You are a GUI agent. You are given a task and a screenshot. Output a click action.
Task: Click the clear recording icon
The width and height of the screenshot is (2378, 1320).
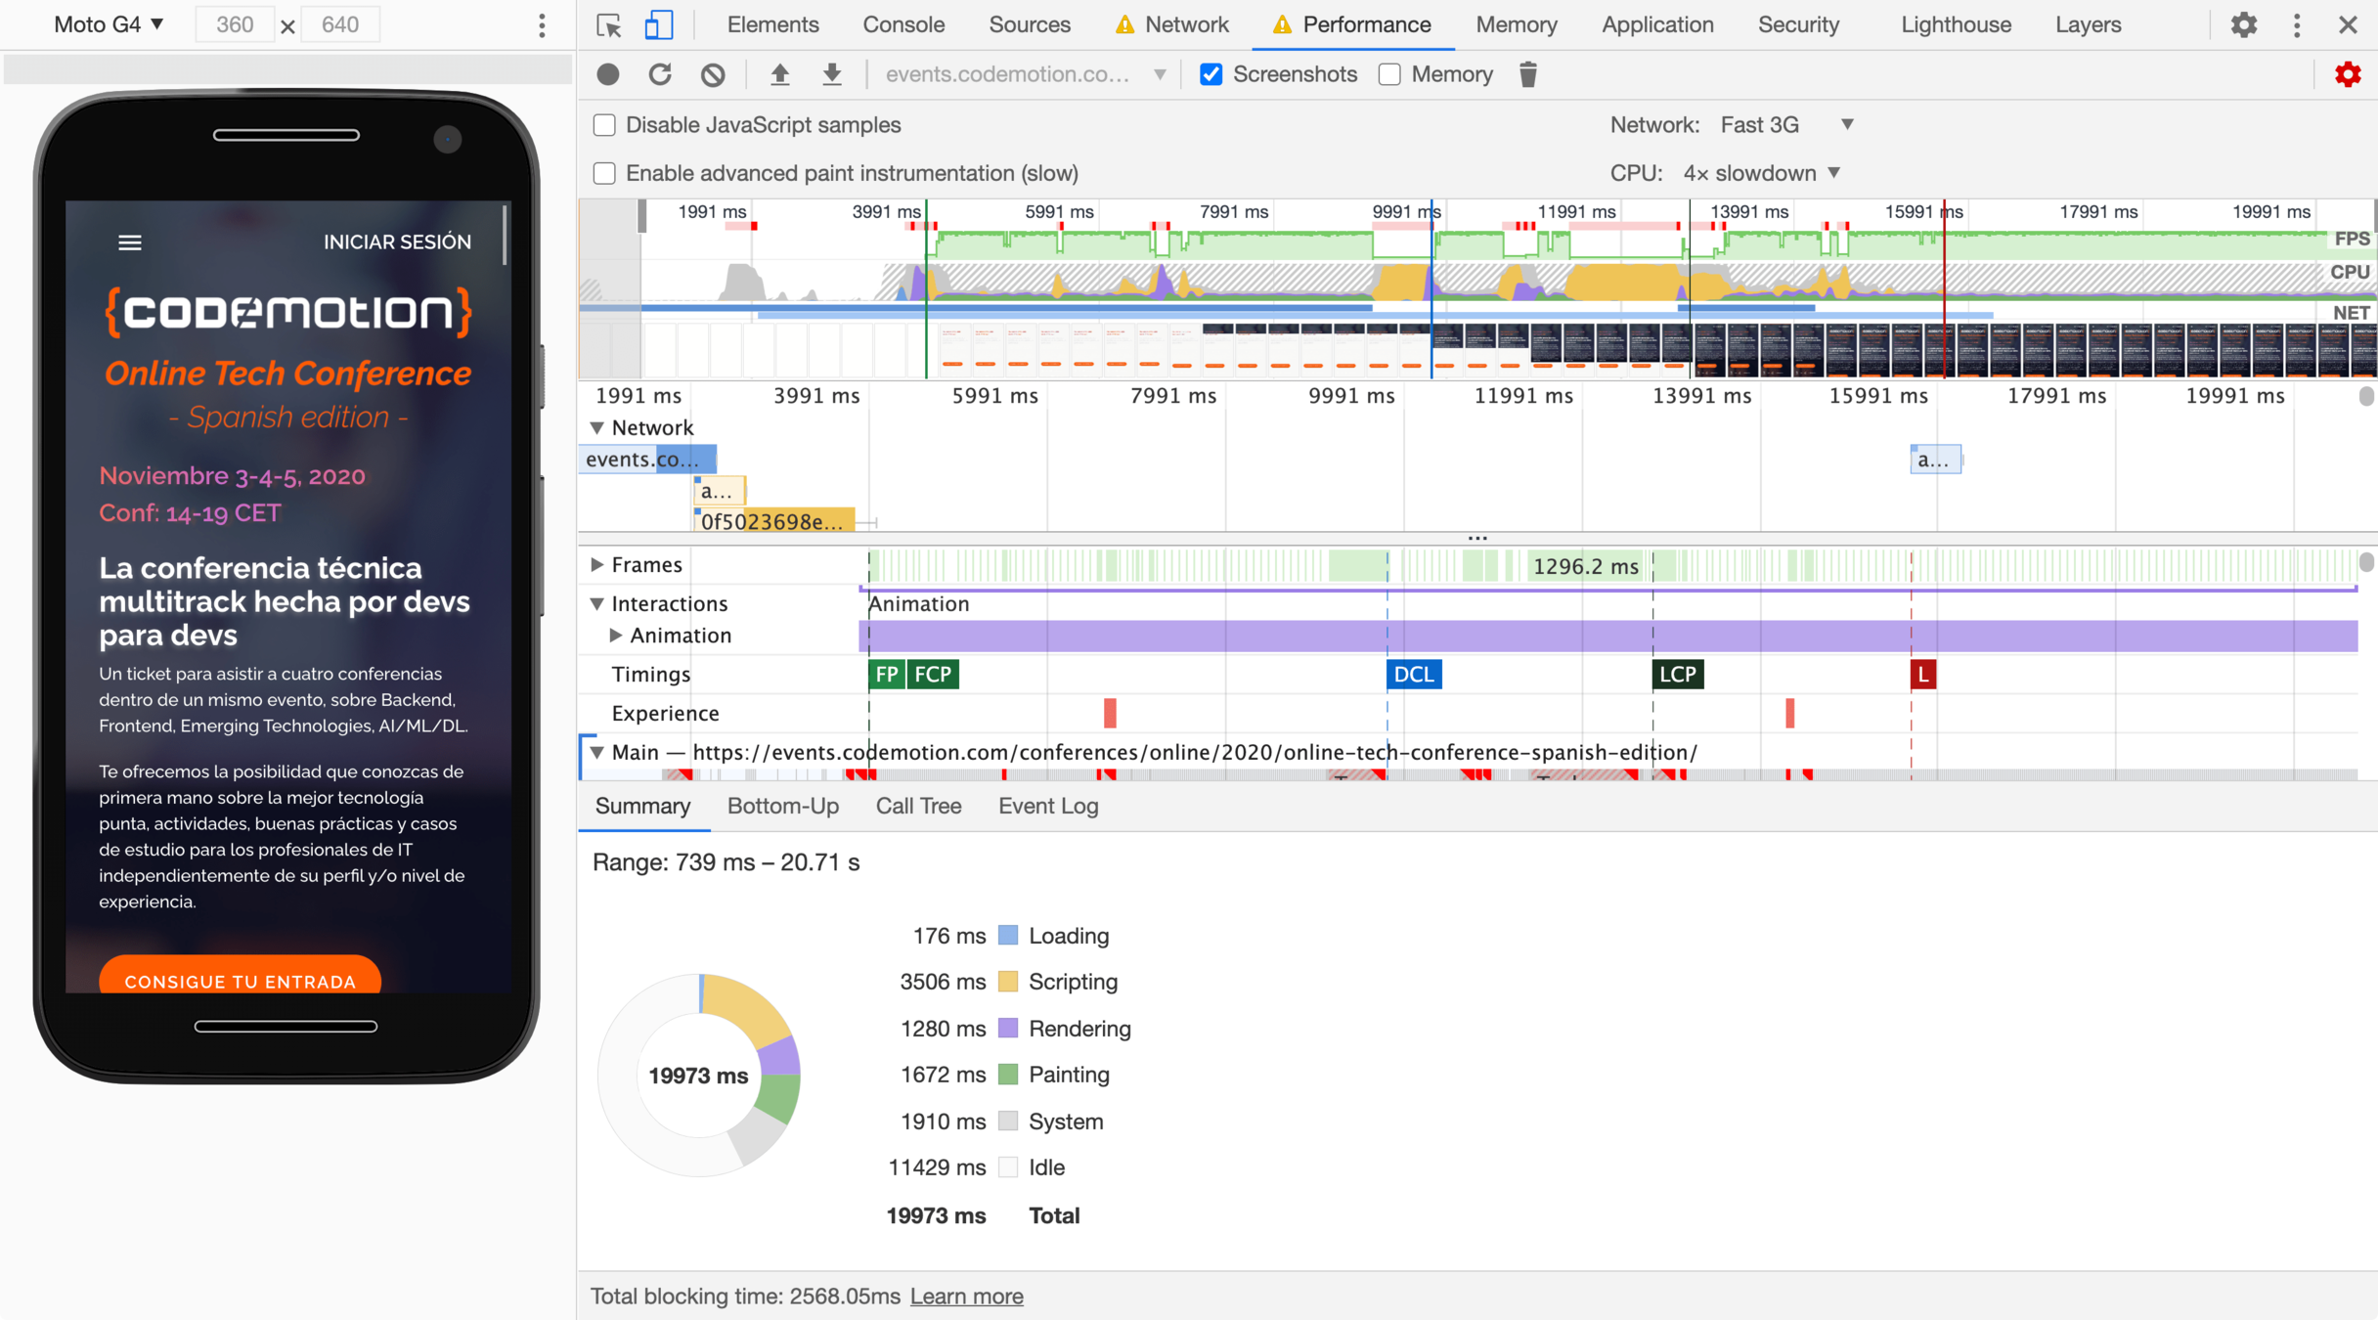pos(713,74)
